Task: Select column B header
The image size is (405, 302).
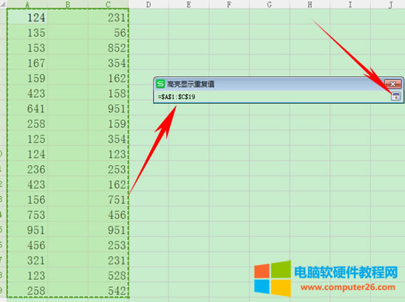Action: pyautogui.click(x=68, y=4)
